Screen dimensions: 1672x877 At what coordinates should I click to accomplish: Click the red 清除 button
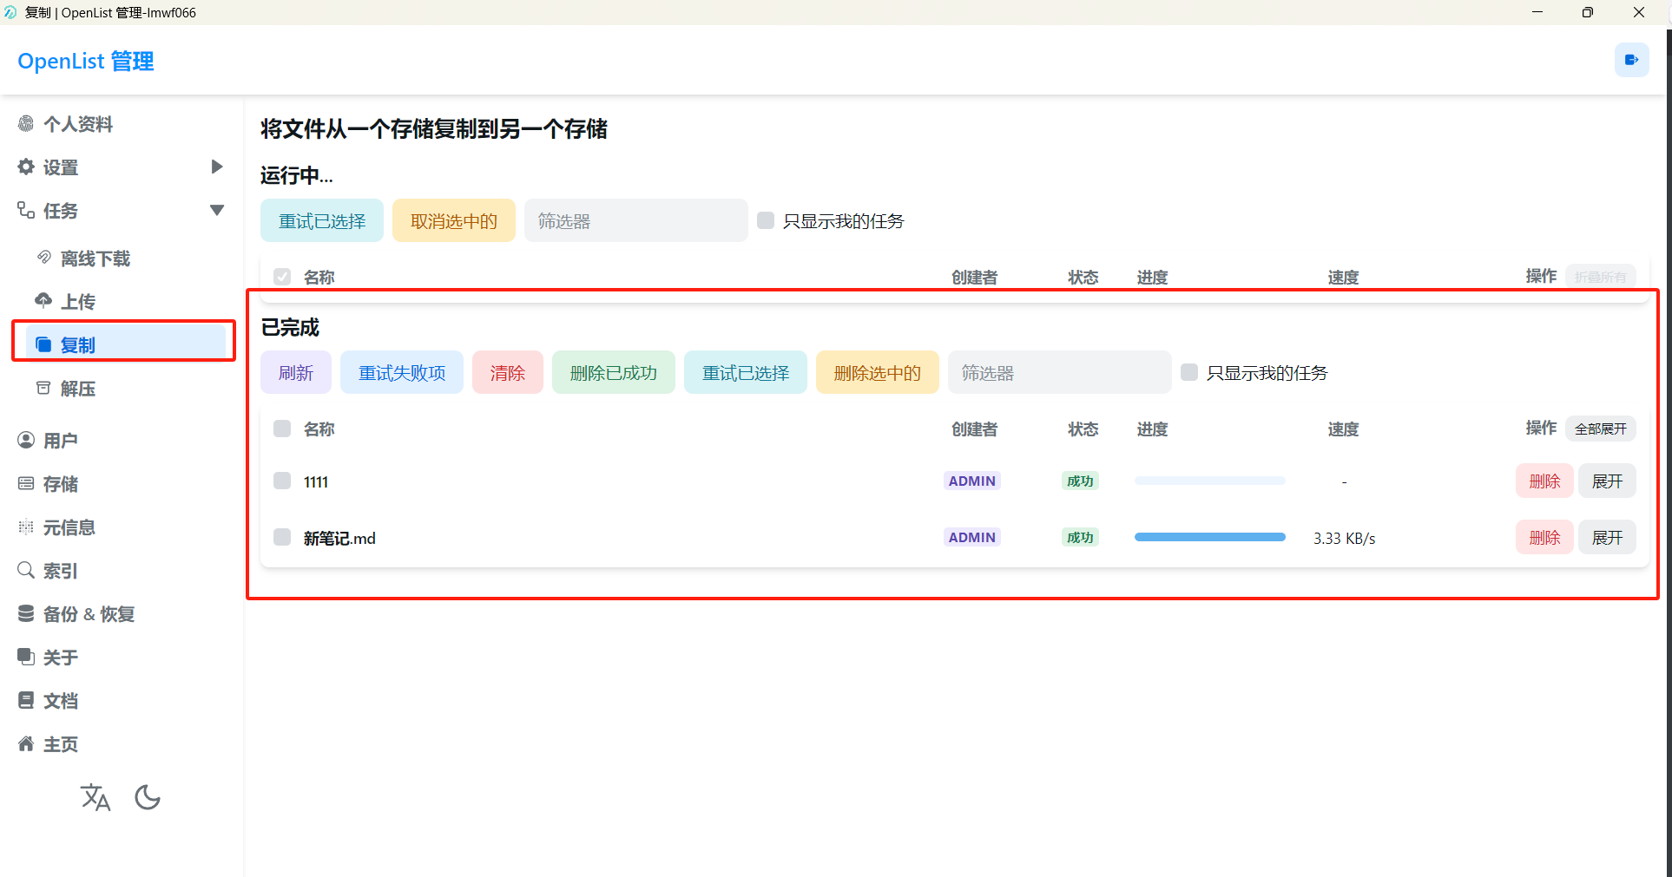click(x=508, y=372)
